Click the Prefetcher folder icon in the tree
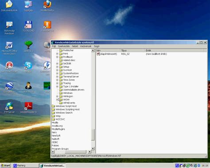Viewport: 210px width, 168px height. [x=61, y=50]
